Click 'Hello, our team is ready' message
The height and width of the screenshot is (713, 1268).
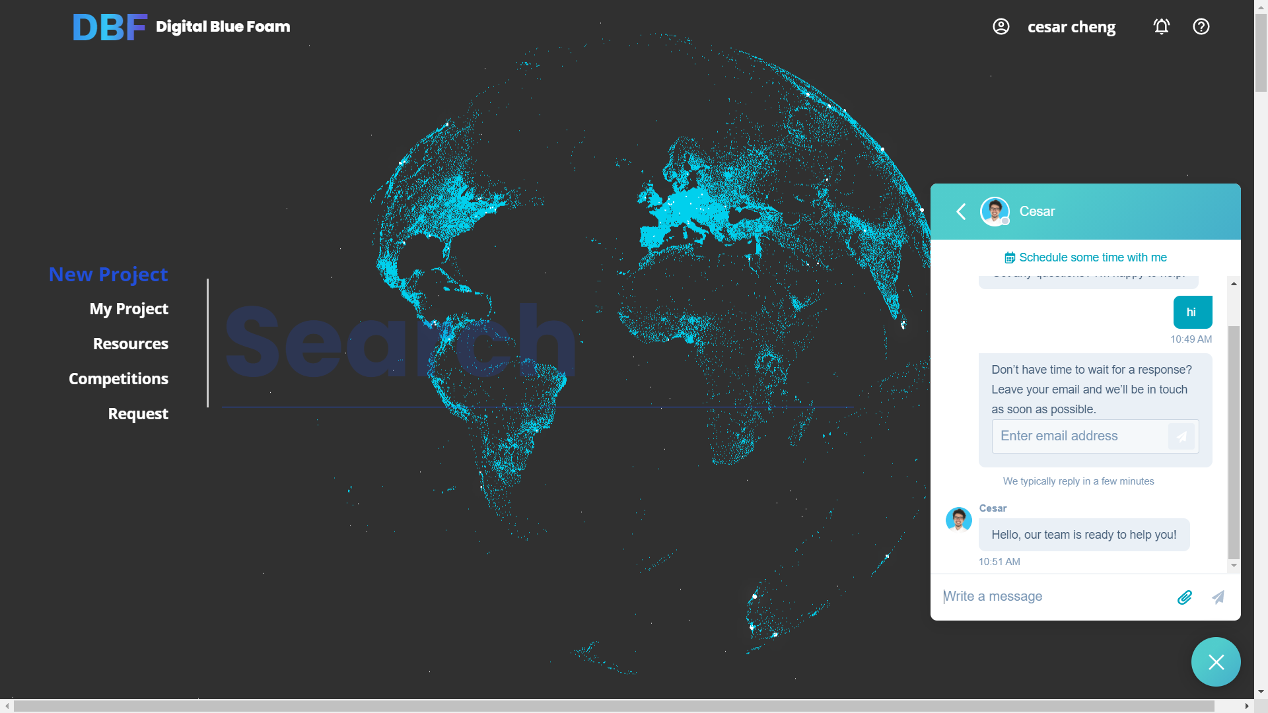1084,535
